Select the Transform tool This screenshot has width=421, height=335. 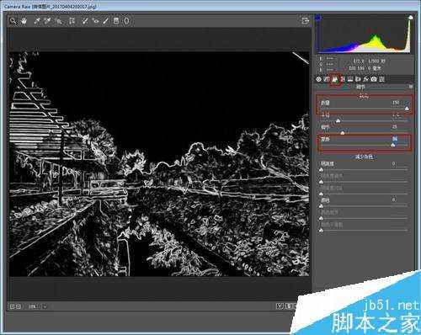72,21
